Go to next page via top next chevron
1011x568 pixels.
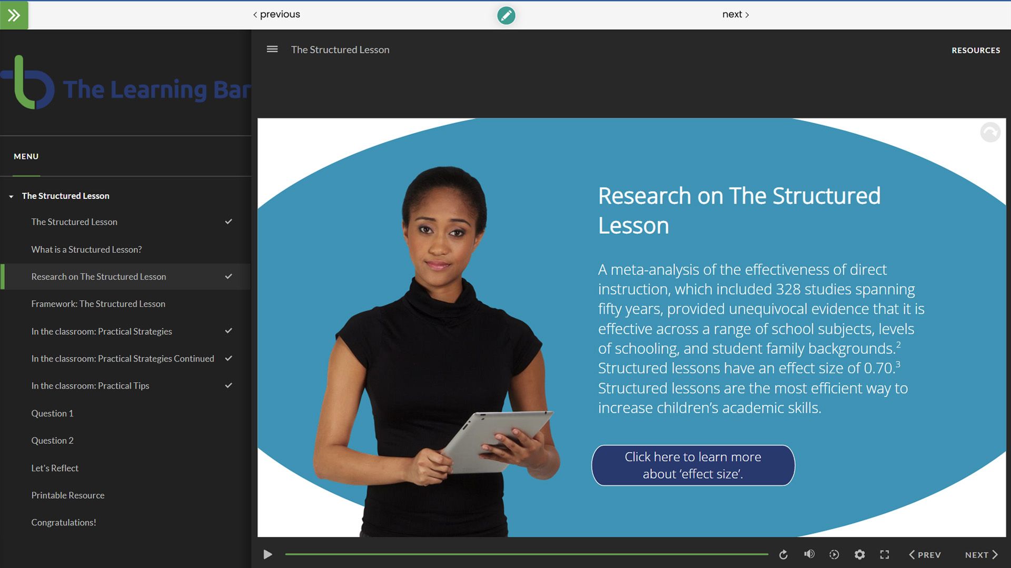[747, 15]
